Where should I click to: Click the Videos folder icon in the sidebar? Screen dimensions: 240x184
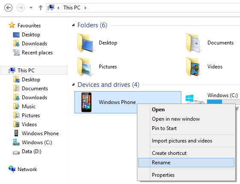[16, 124]
